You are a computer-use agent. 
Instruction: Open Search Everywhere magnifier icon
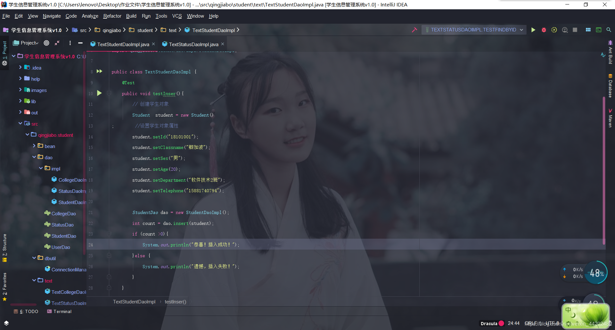pyautogui.click(x=609, y=30)
